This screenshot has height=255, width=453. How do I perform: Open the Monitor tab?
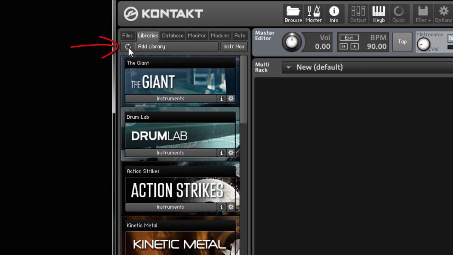pyautogui.click(x=197, y=35)
